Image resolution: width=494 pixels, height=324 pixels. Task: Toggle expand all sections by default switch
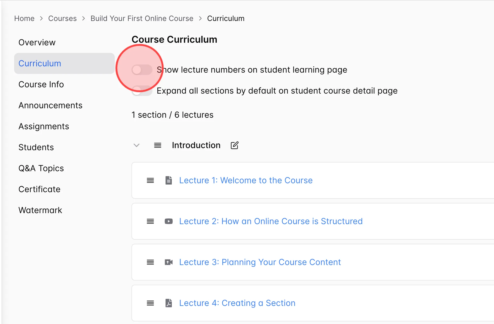tap(142, 91)
